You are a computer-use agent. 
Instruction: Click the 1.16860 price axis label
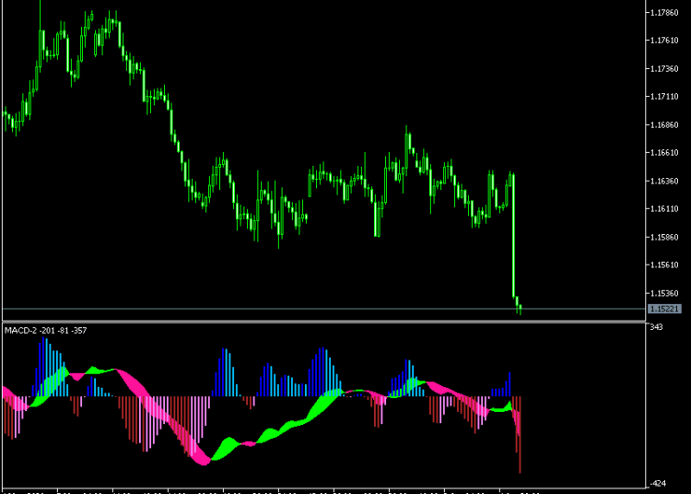pyautogui.click(x=664, y=125)
